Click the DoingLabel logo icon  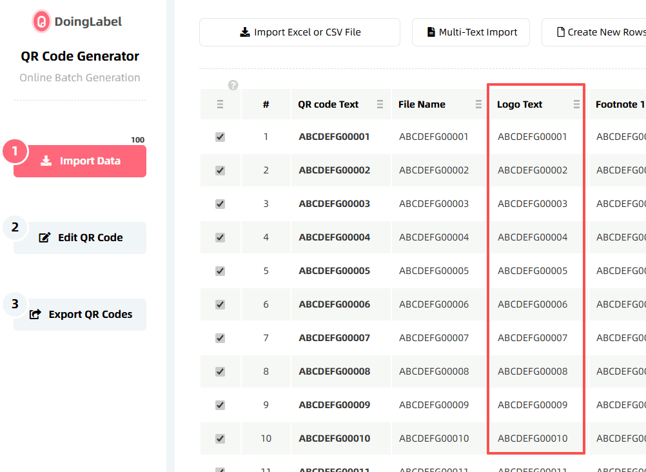(x=41, y=21)
